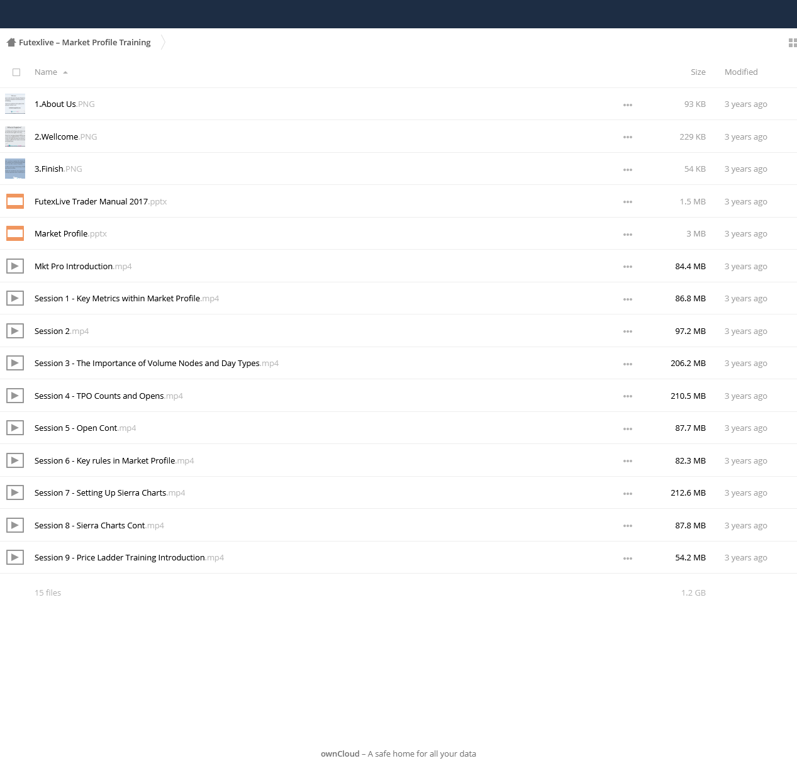Sort files by Size column
The width and height of the screenshot is (797, 773).
[698, 72]
